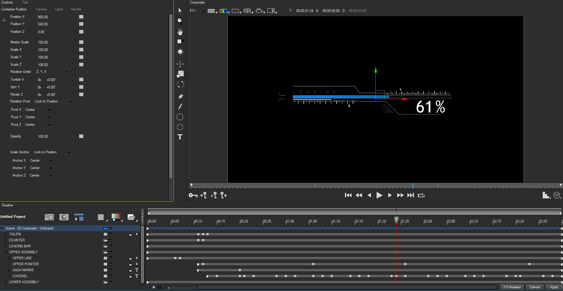Image resolution: width=563 pixels, height=291 pixels.
Task: Enable the animation checkbox for Position X
Action: coord(81,17)
